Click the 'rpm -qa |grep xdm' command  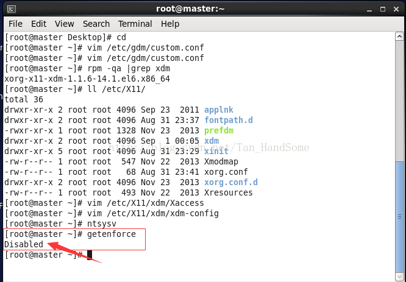pyautogui.click(x=129, y=69)
